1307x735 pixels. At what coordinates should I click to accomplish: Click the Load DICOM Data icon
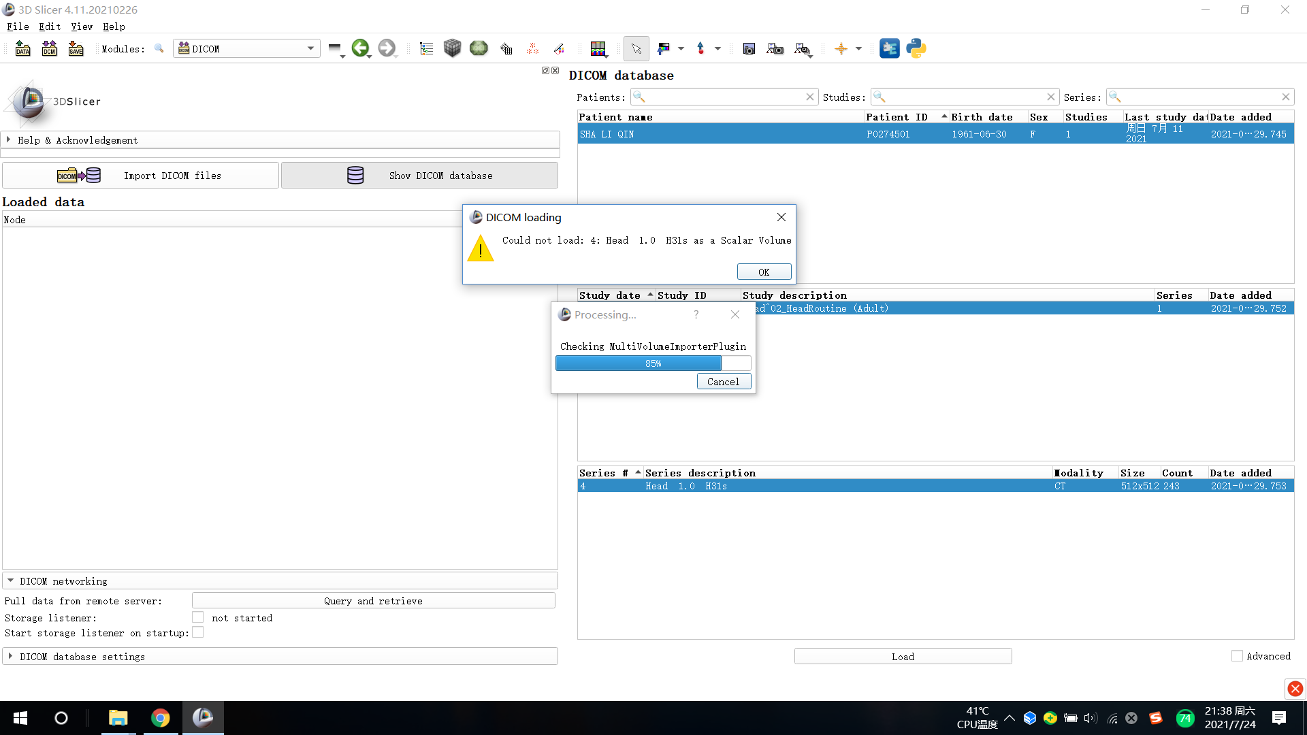[x=49, y=48]
